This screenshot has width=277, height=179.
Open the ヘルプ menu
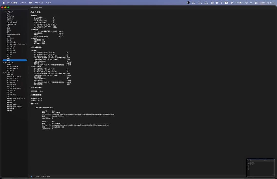(48, 3)
